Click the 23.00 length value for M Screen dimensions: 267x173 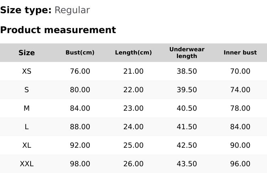(x=133, y=108)
